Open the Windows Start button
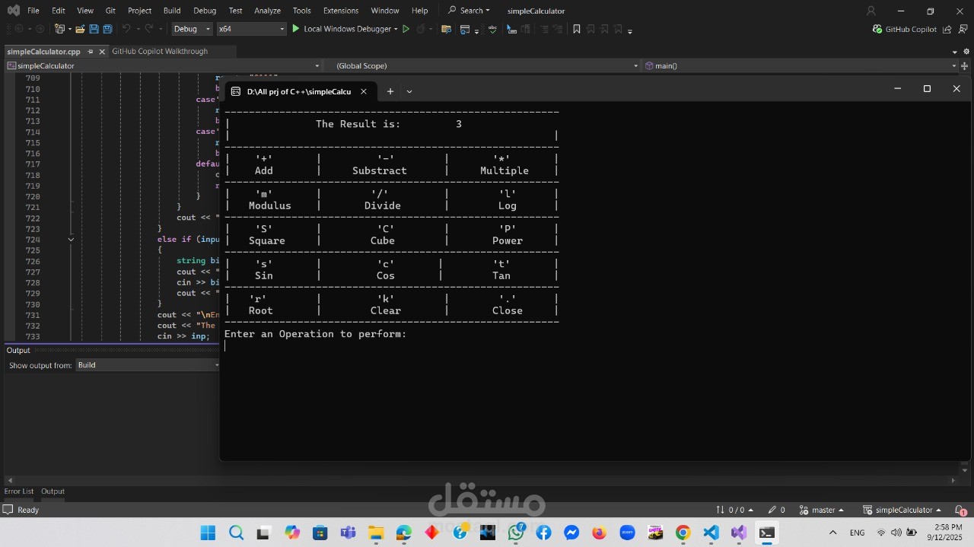The image size is (974, 547). [208, 533]
